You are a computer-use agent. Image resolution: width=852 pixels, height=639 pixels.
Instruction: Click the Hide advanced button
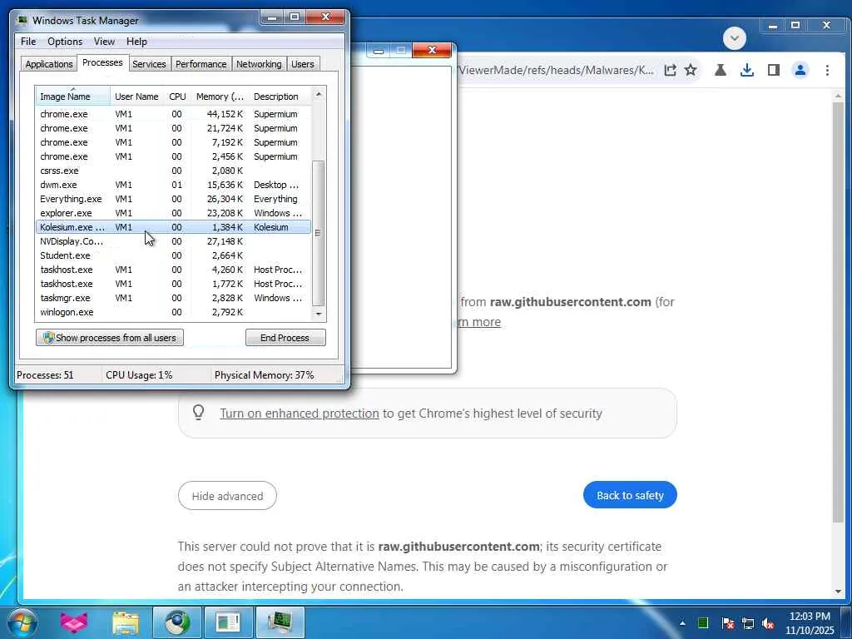[227, 496]
